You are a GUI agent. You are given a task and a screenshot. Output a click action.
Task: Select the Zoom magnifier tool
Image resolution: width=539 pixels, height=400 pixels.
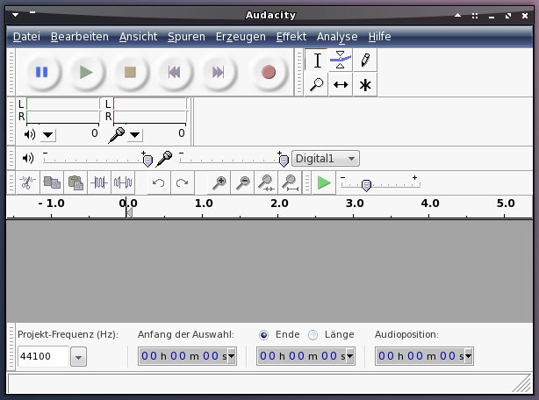(x=317, y=84)
